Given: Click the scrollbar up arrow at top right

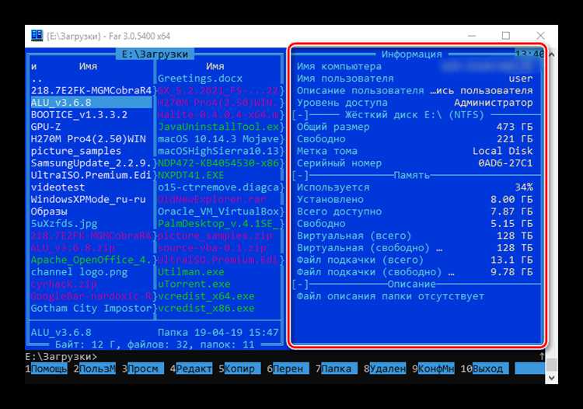Looking at the screenshot, I should tap(552, 54).
